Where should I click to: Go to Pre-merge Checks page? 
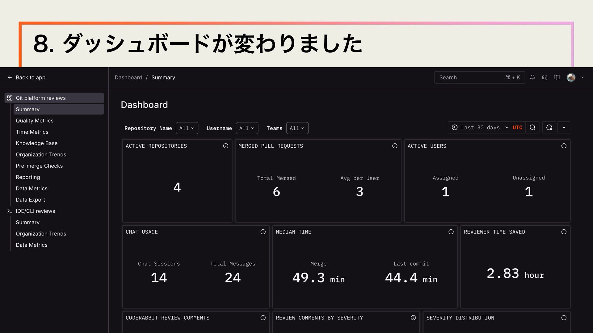tap(39, 166)
